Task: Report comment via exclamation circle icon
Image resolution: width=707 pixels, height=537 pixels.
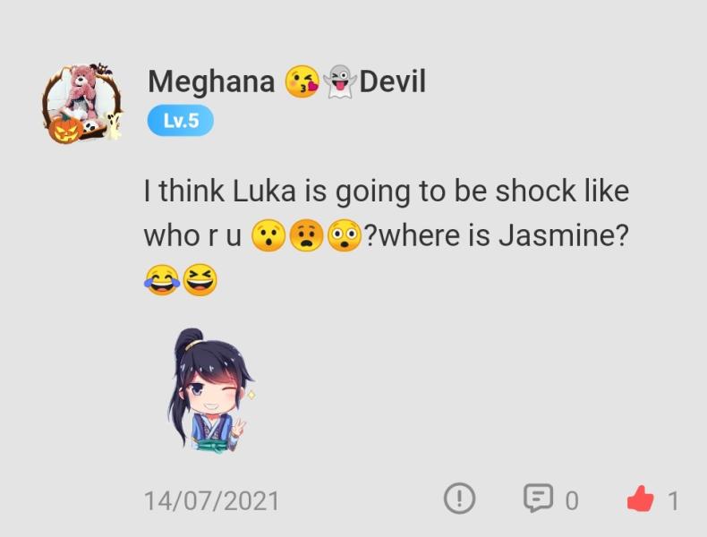Action: tap(459, 499)
